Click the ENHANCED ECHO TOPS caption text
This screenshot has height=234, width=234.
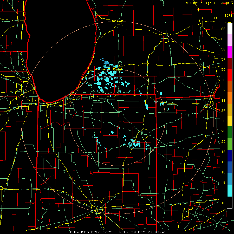[91, 232]
